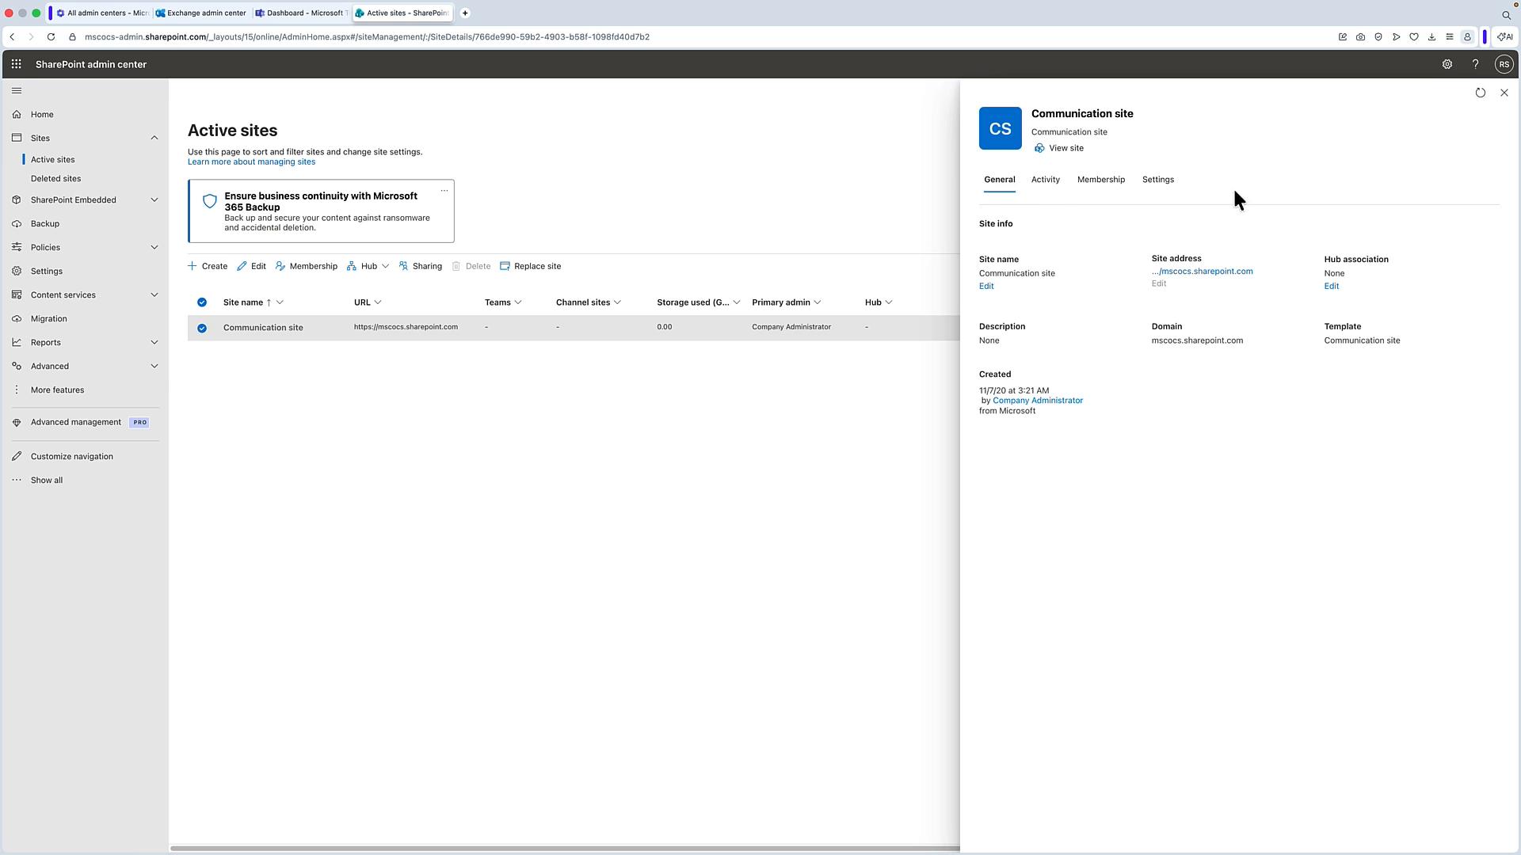Open a new browser tab
Image resolution: width=1521 pixels, height=855 pixels.
(465, 13)
